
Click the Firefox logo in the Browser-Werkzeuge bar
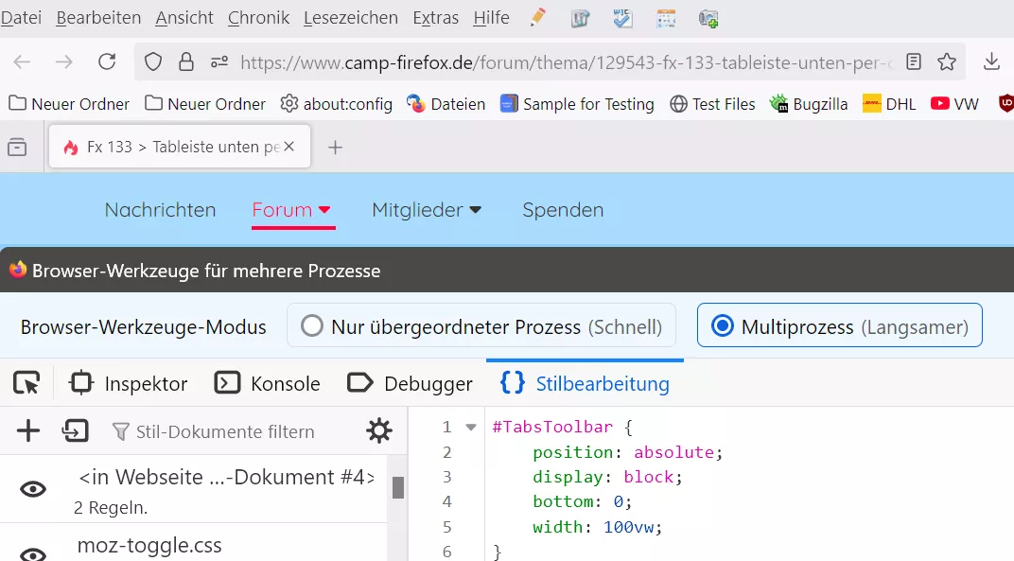[17, 270]
